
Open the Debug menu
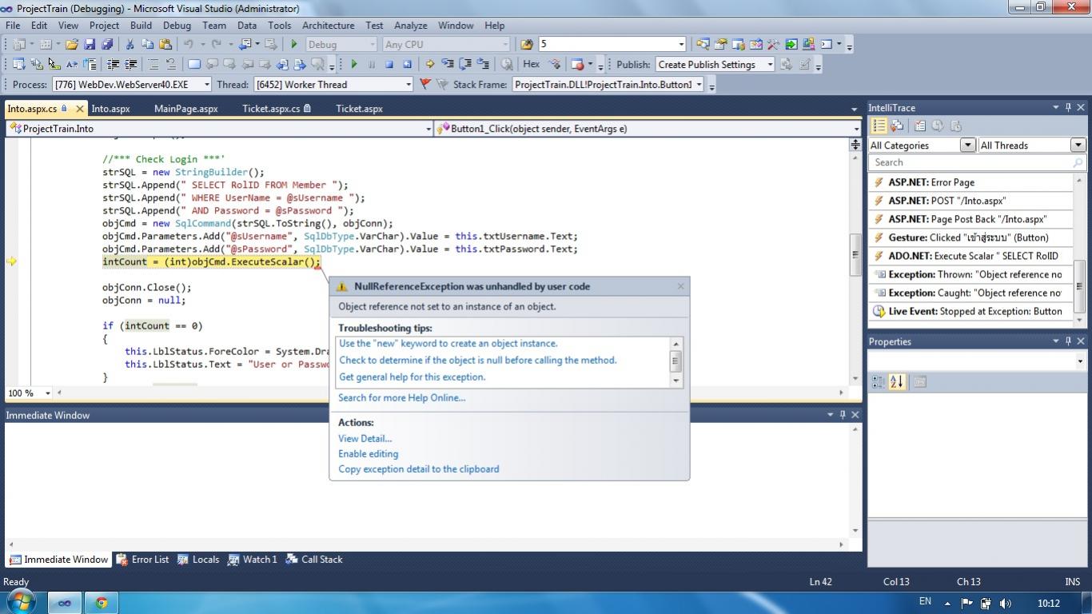(177, 26)
